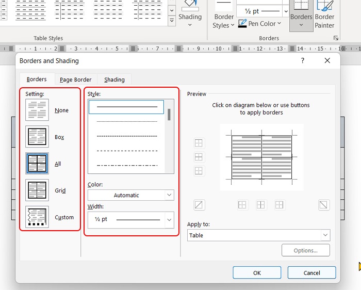Click the OK button
The height and width of the screenshot is (290, 361).
(257, 273)
